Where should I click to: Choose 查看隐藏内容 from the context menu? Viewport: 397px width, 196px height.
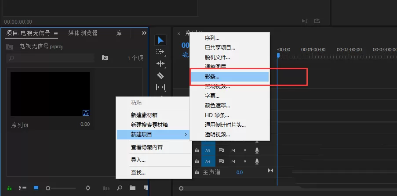(154, 147)
